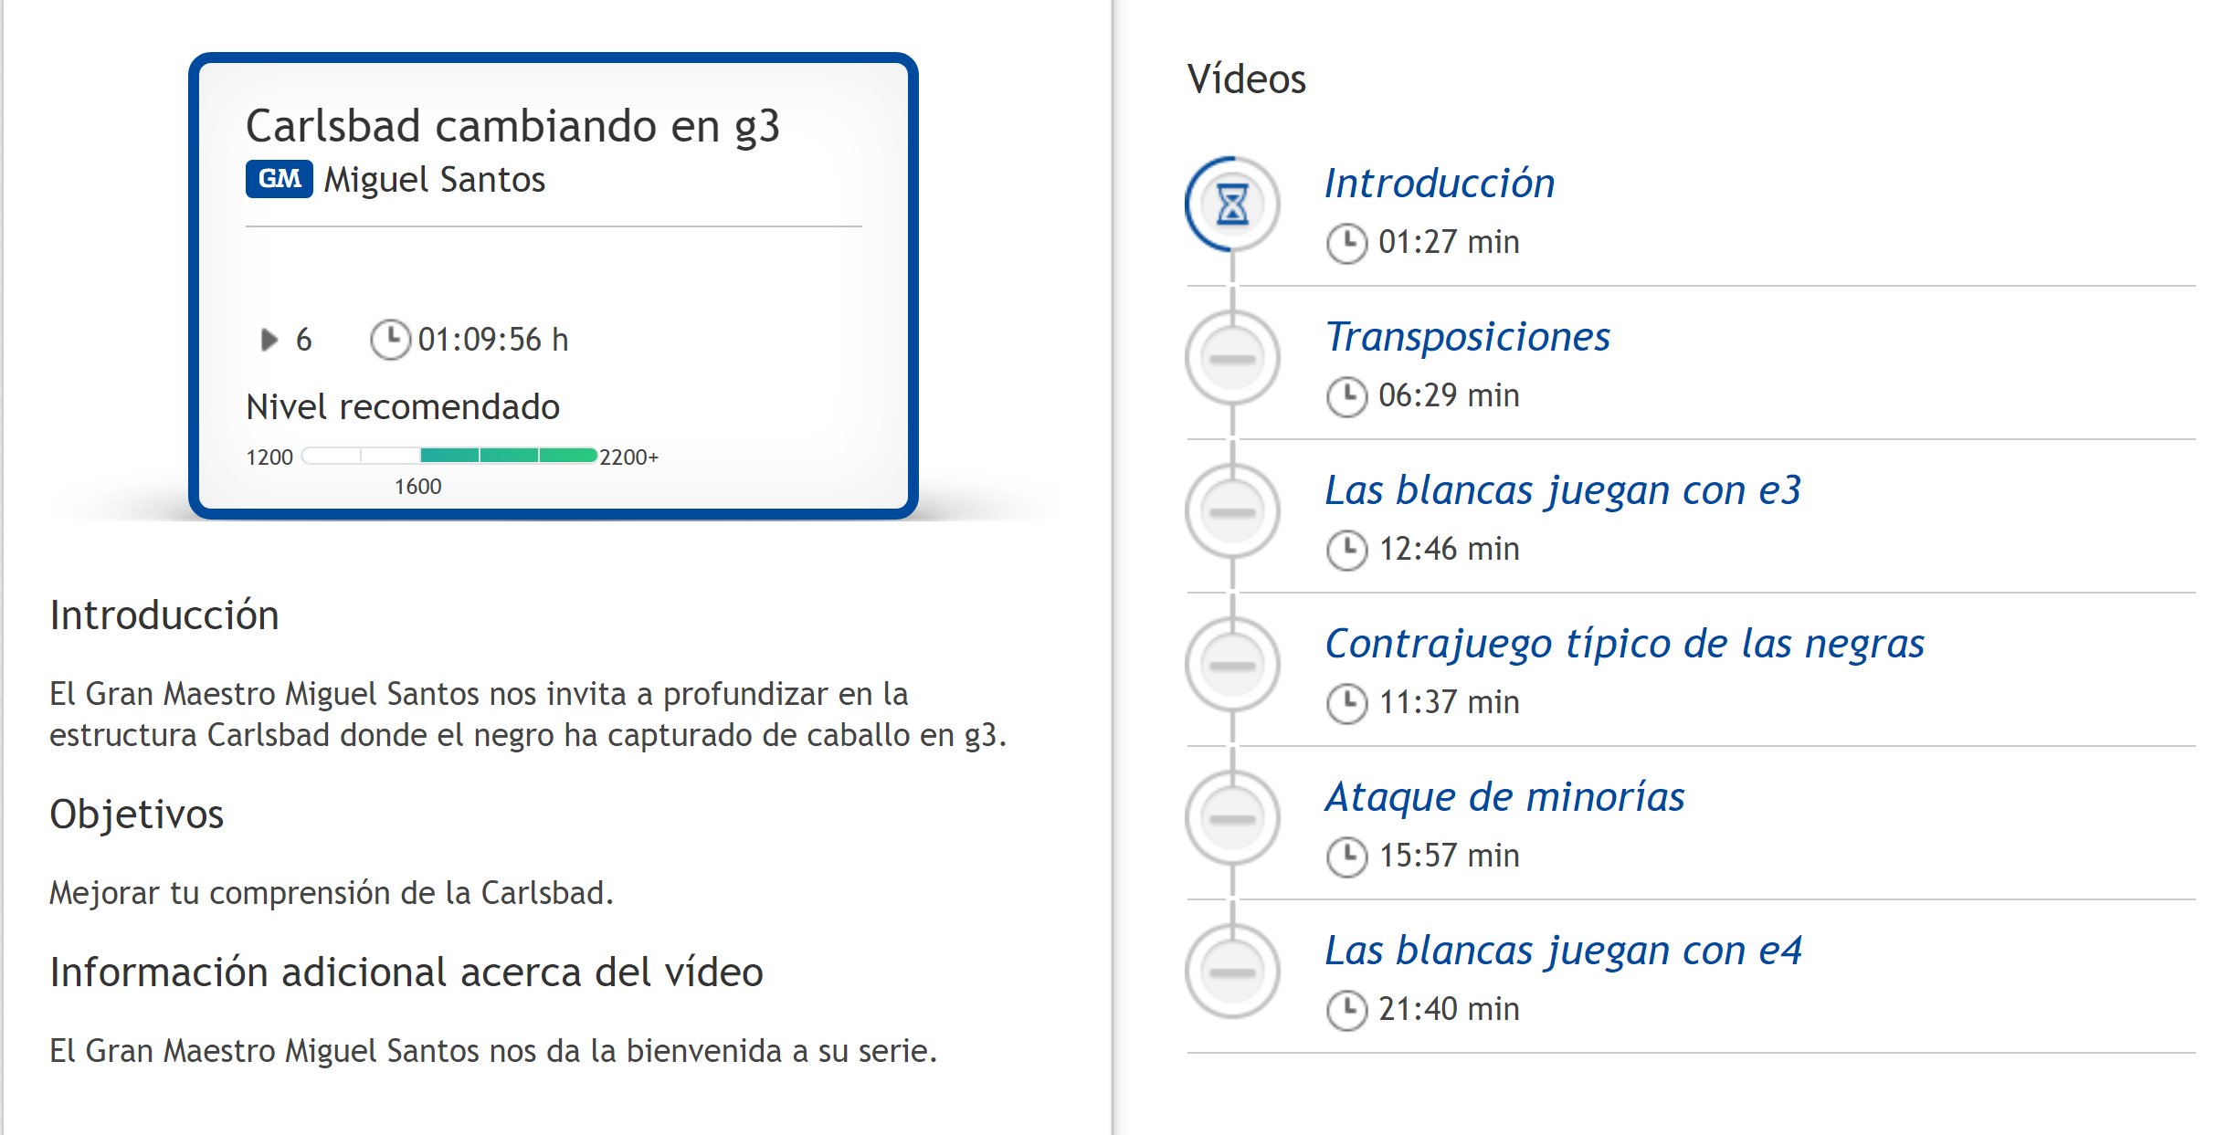
Task: Click the paragraph about la estructura Carlsbad
Action: (528, 715)
